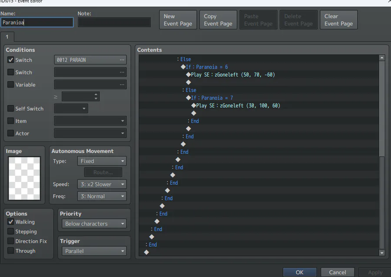Select the 'If : Paranoia = 7' command line
This screenshot has height=277, width=391.
point(258,98)
